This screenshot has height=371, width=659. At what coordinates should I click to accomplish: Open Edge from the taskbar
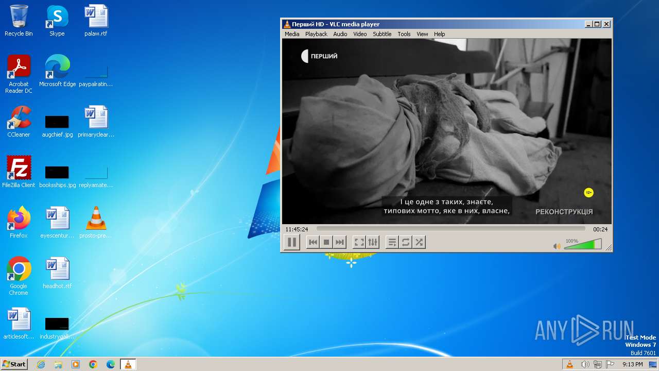coord(111,364)
